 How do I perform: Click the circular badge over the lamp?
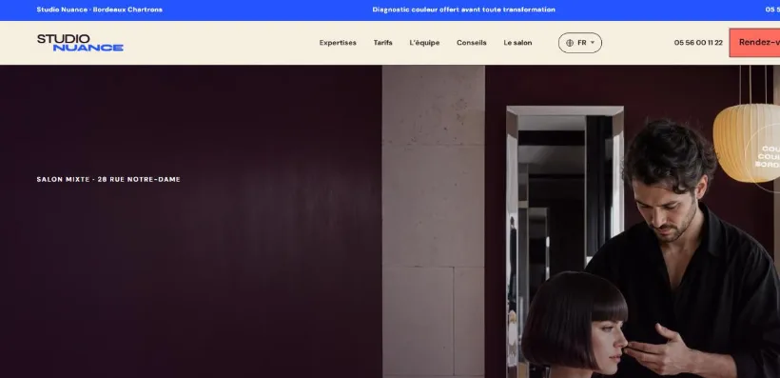[x=763, y=157]
